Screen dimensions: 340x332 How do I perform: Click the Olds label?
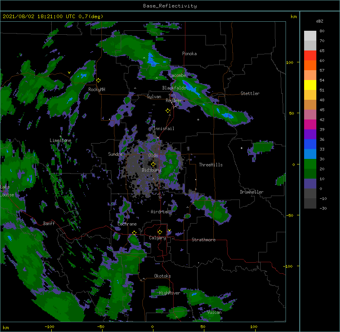(x=153, y=155)
